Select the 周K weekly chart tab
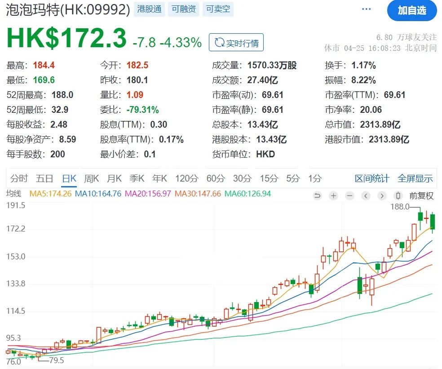442x369 pixels. (x=91, y=178)
